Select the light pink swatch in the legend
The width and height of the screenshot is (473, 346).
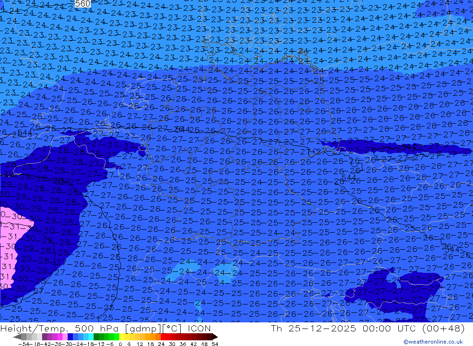[x=65, y=337]
